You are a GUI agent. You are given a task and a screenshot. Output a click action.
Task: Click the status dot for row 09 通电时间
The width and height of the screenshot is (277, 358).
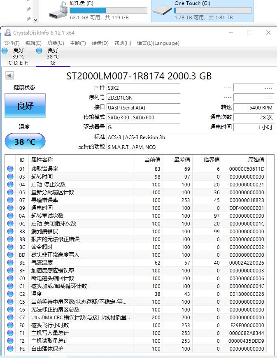[x=10, y=208]
